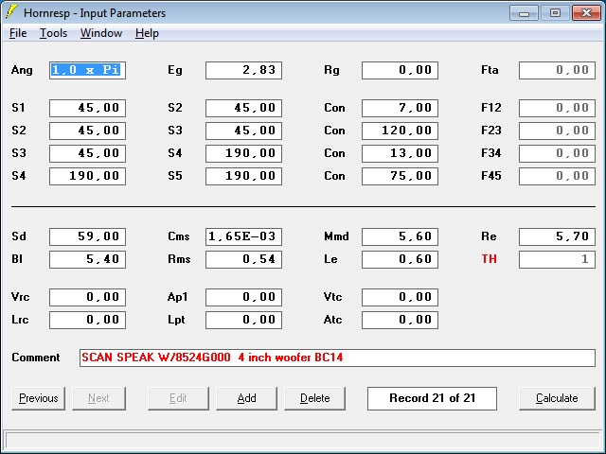The width and height of the screenshot is (606, 454).
Task: Click the Fta input field
Action: [x=557, y=70]
